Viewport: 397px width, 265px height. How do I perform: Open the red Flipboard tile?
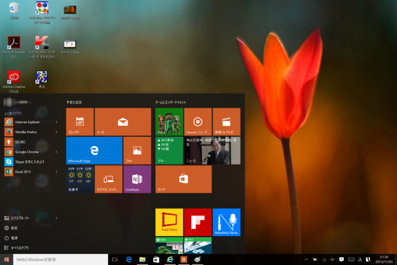(x=198, y=222)
